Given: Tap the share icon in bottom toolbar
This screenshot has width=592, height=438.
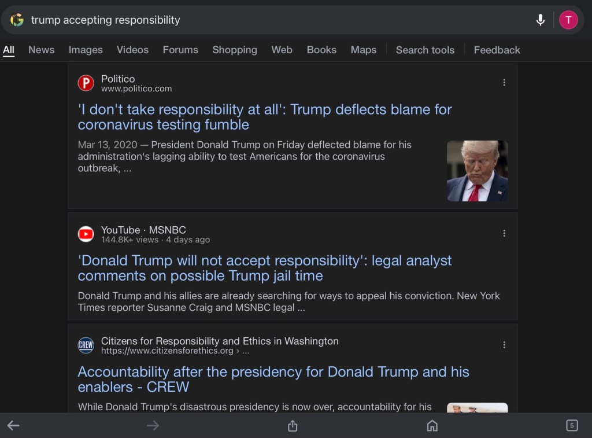Looking at the screenshot, I should coord(293,426).
